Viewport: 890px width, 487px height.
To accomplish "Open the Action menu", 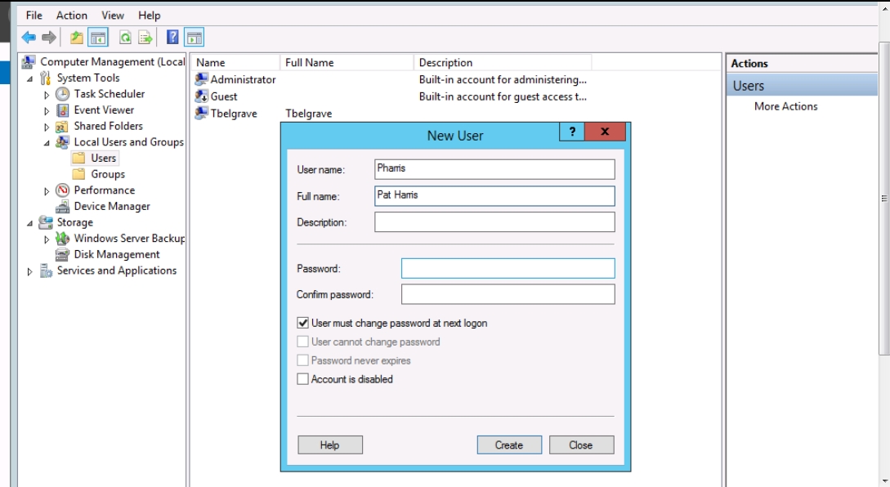I will (x=72, y=16).
